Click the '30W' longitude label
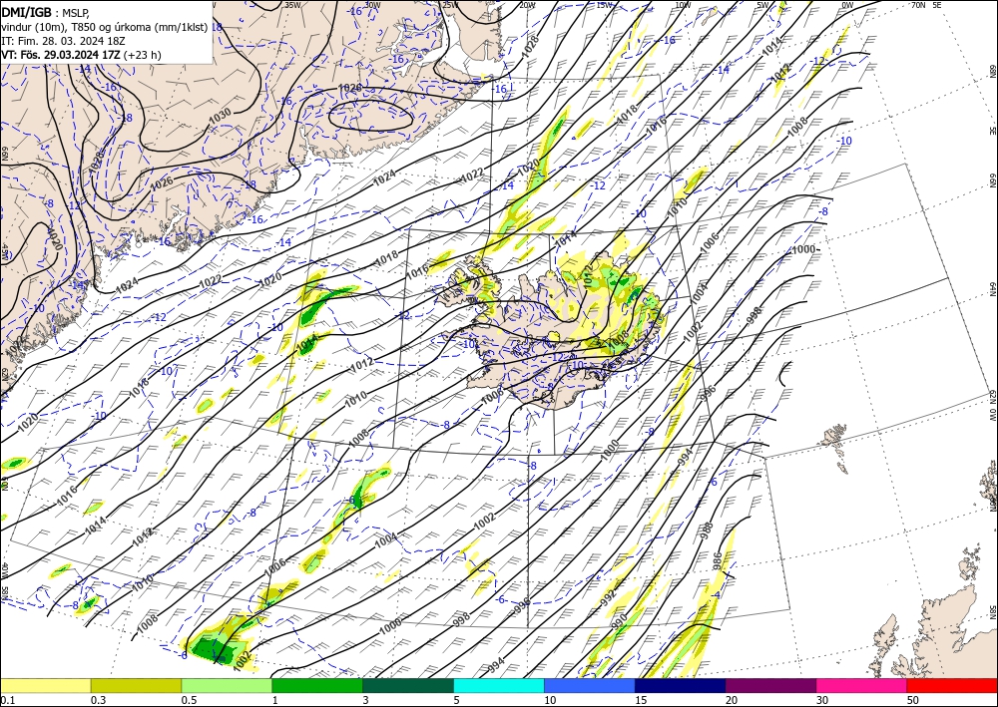This screenshot has width=998, height=707. click(373, 5)
